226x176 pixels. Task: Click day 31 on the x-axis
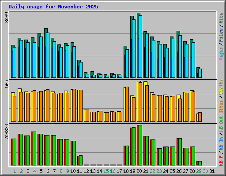(x=212, y=171)
